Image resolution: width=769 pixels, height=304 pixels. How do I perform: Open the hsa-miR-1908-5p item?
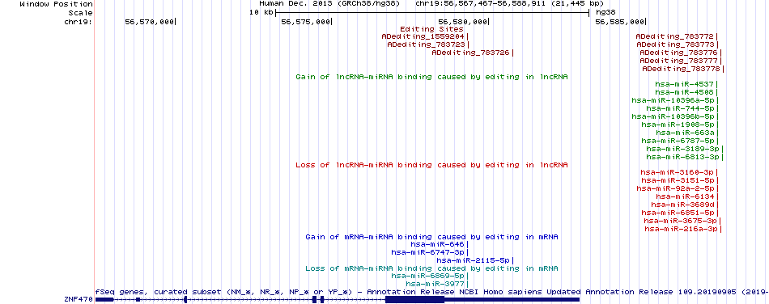point(680,125)
